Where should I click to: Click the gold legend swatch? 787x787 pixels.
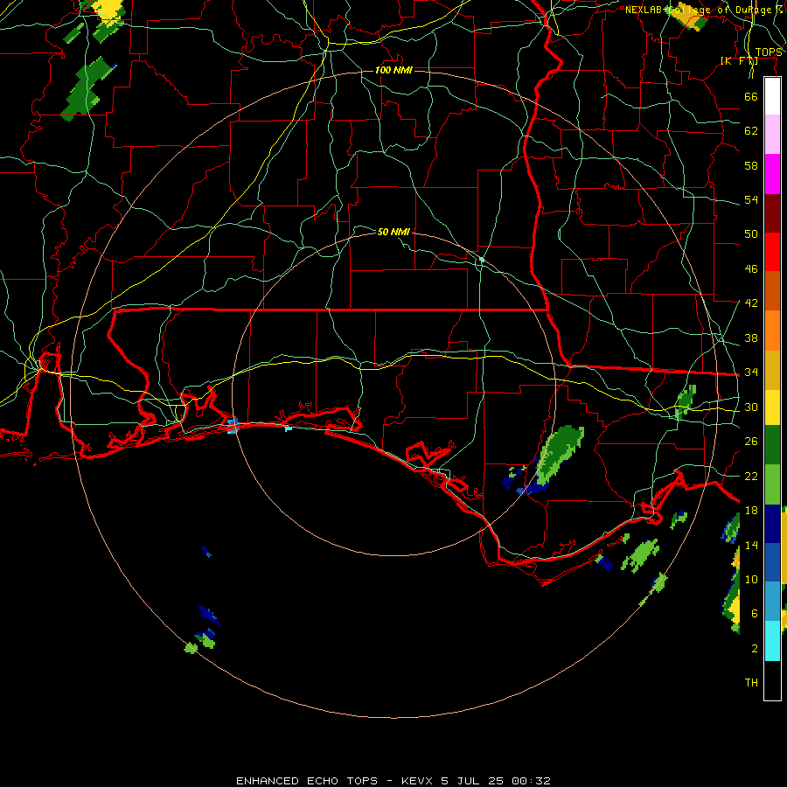tap(772, 370)
